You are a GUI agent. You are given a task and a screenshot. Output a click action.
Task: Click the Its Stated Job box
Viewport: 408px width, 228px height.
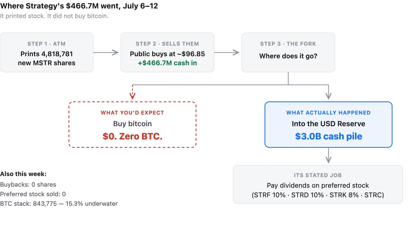click(318, 185)
